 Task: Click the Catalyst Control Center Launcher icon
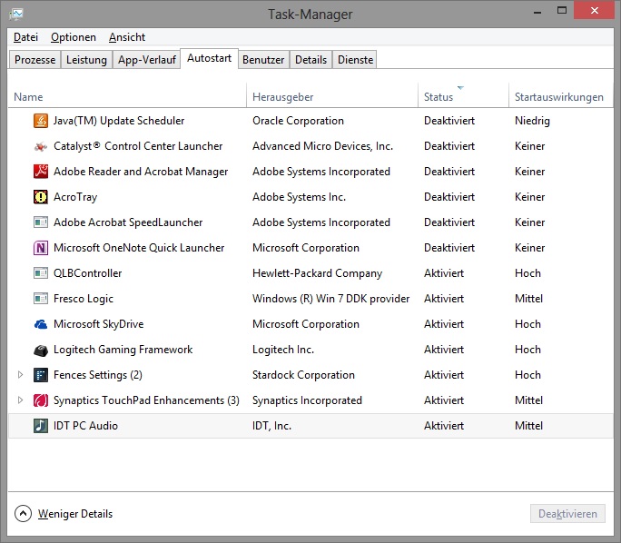tap(41, 146)
